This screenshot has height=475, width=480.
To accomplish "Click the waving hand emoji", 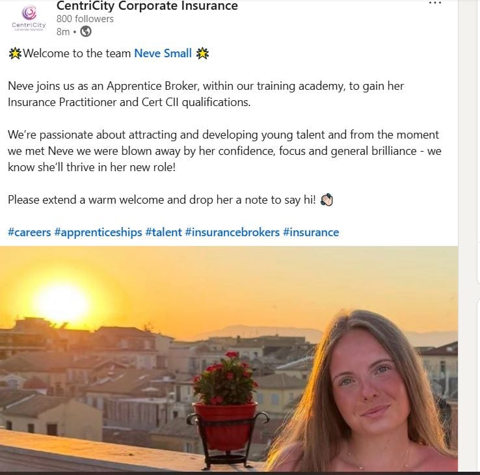I will pyautogui.click(x=327, y=200).
